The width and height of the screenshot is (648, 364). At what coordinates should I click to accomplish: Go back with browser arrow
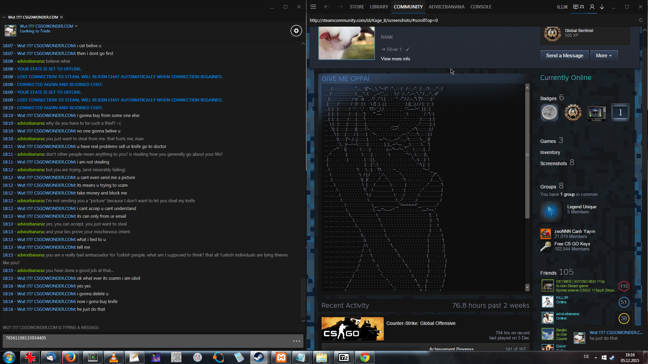point(326,7)
